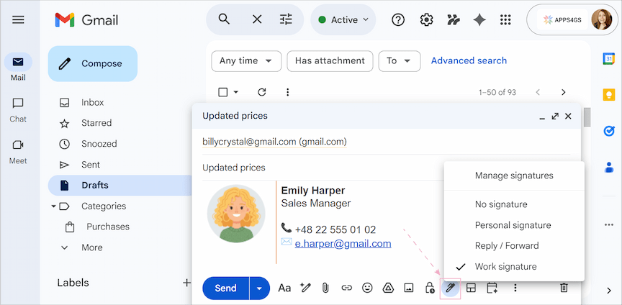Select Manage signatures from the menu
The height and width of the screenshot is (305, 622).
pyautogui.click(x=514, y=176)
